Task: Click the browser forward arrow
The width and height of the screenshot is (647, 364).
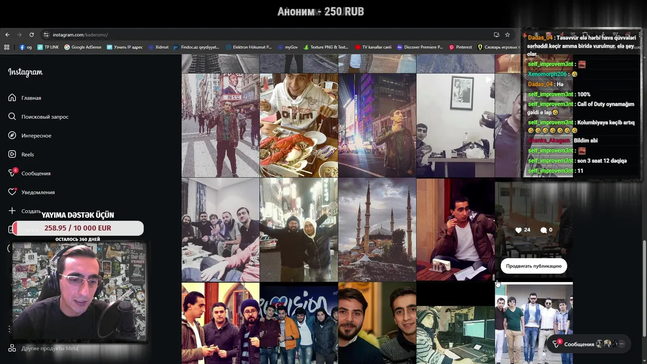Action: pos(19,35)
